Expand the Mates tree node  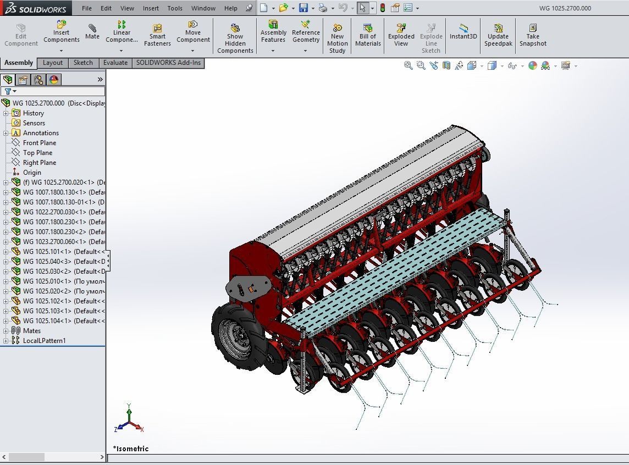(x=5, y=331)
